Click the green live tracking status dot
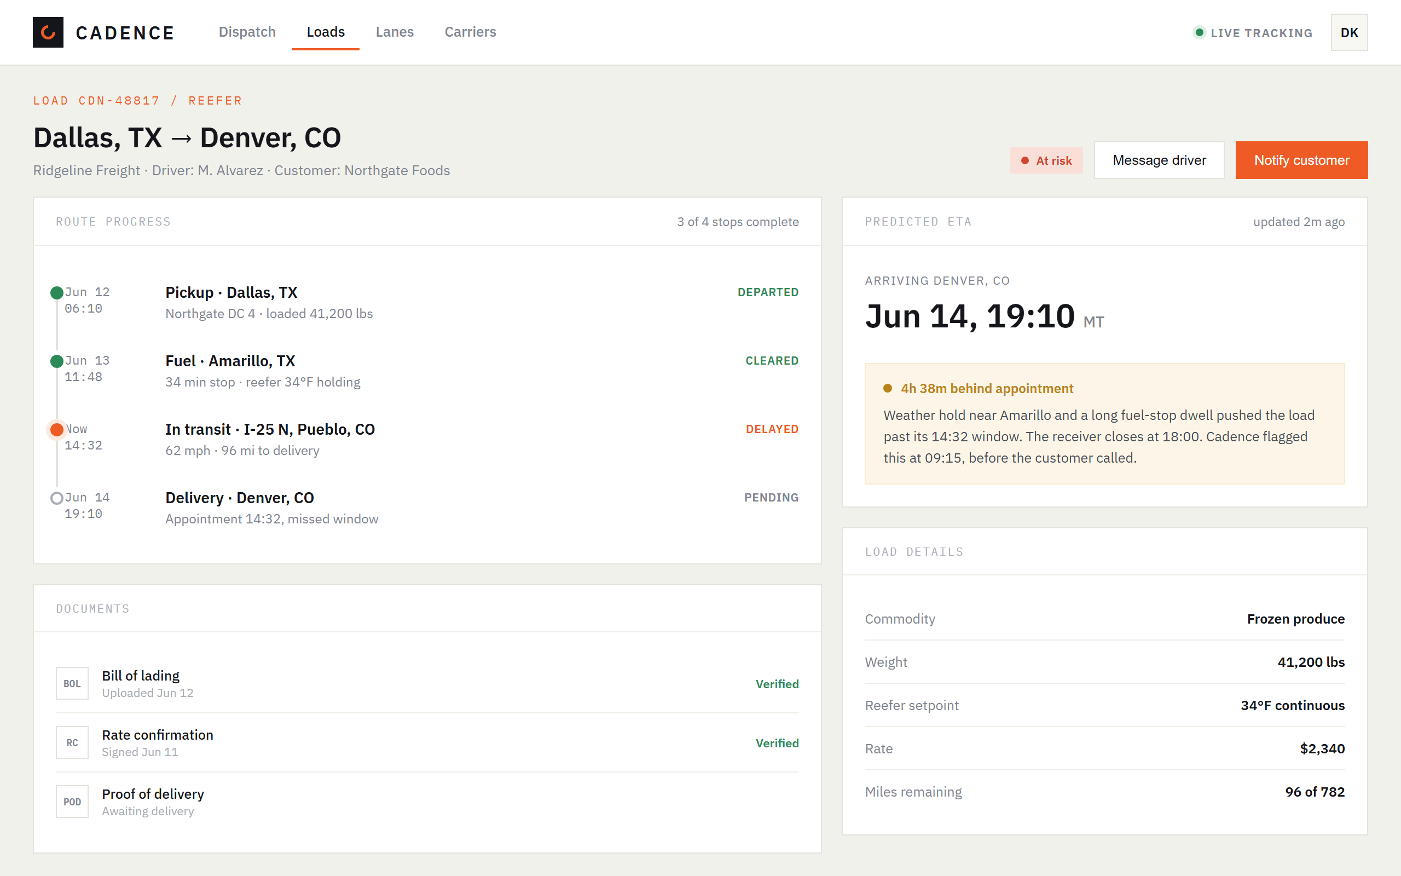Viewport: 1401px width, 876px height. click(1200, 32)
